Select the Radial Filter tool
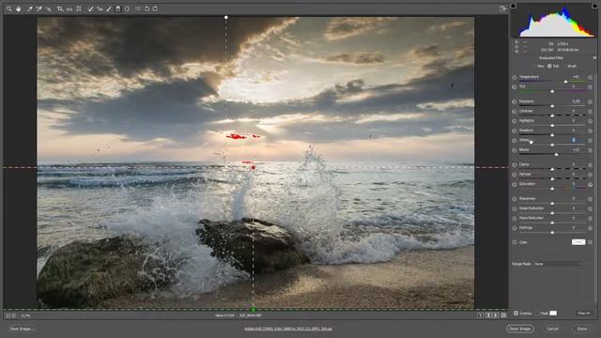 point(127,8)
